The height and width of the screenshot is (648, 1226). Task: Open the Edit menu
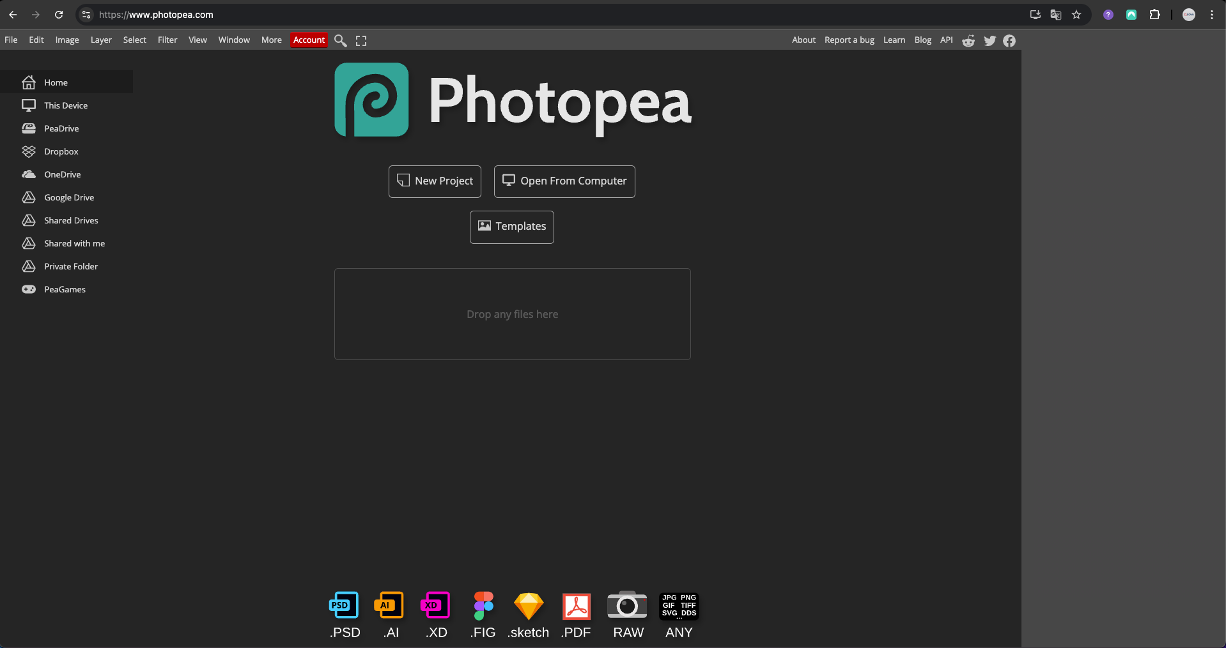point(36,40)
